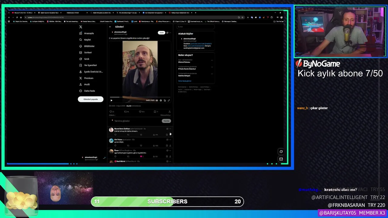Open Yer İşaretleri bookmarks
The width and height of the screenshot is (388, 218).
[88, 65]
